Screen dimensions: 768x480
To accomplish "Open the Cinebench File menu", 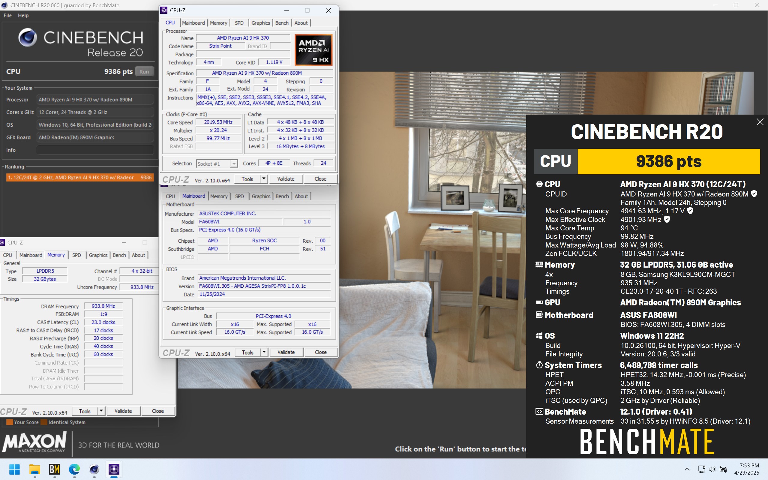I will click(7, 15).
